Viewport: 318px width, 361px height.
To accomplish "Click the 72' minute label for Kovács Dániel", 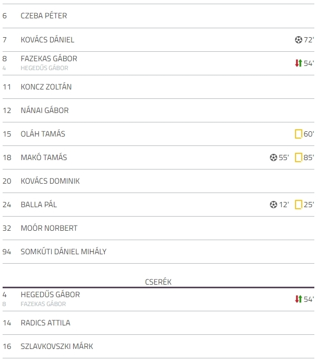I will 309,40.
